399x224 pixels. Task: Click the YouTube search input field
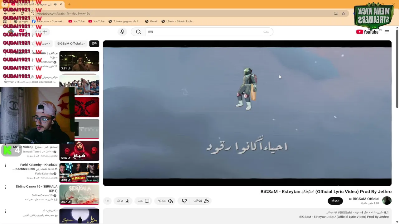209,32
